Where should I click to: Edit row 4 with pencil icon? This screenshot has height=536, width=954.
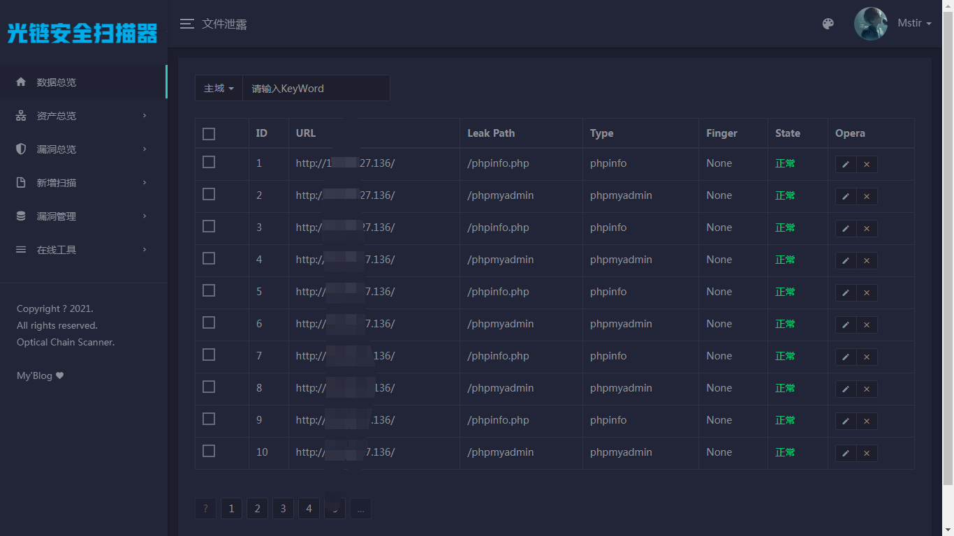tap(846, 261)
